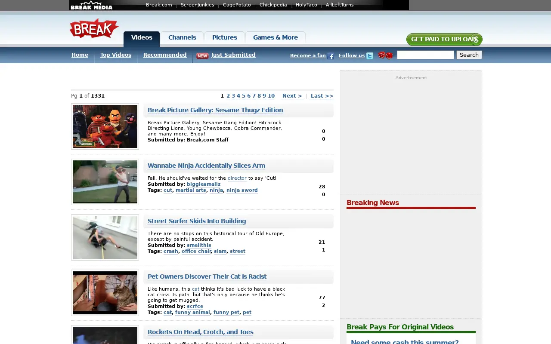Open the Recommended videos link
This screenshot has height=344, width=551.
pos(165,55)
